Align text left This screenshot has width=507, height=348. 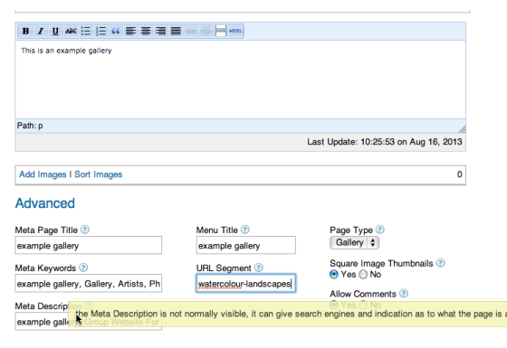click(130, 31)
